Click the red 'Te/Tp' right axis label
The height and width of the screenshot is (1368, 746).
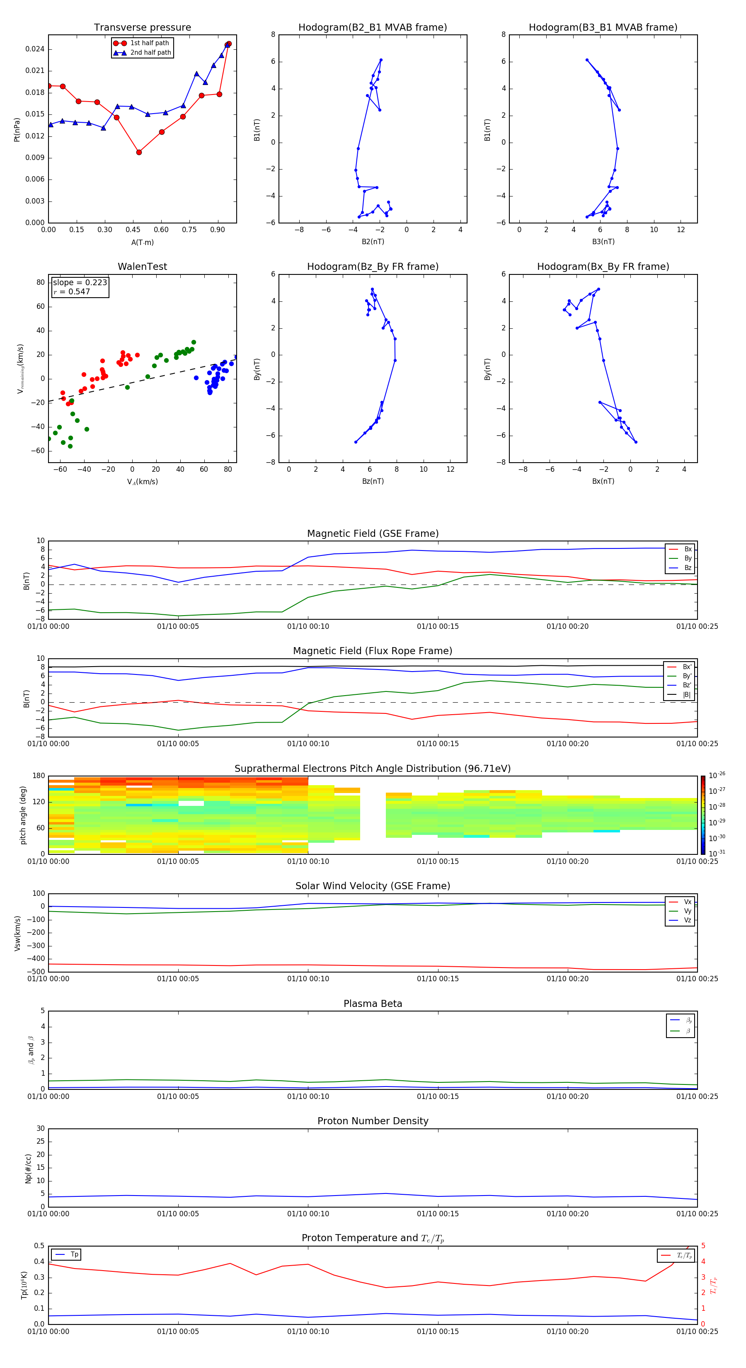click(x=714, y=1285)
